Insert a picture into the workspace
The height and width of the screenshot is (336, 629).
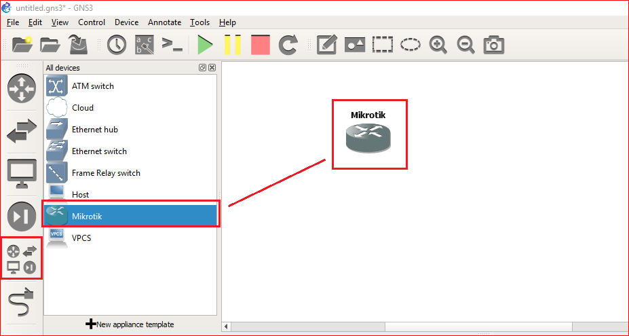pyautogui.click(x=355, y=45)
